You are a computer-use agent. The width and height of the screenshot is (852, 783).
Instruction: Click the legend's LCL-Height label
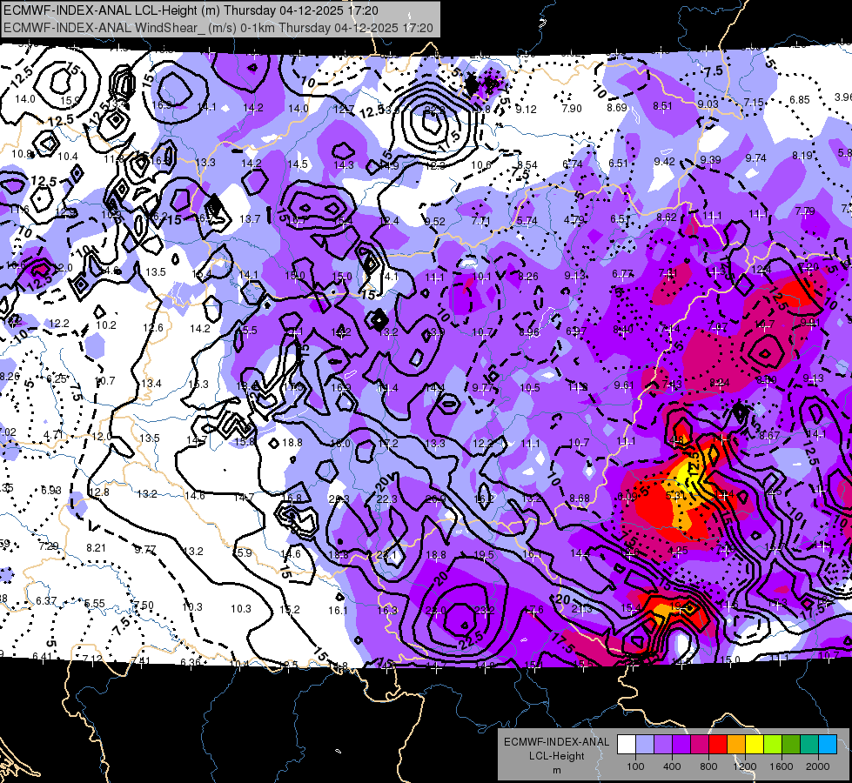click(556, 756)
